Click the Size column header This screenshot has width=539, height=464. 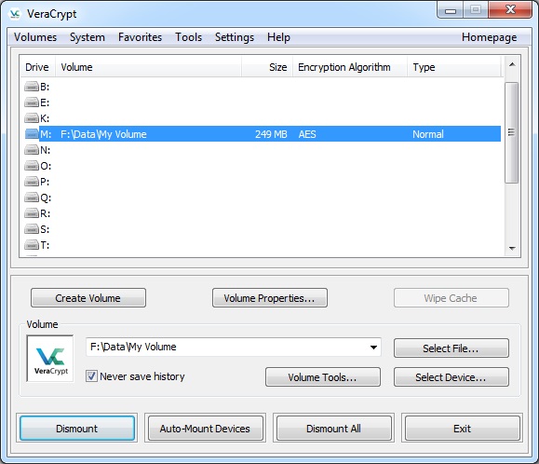point(267,67)
